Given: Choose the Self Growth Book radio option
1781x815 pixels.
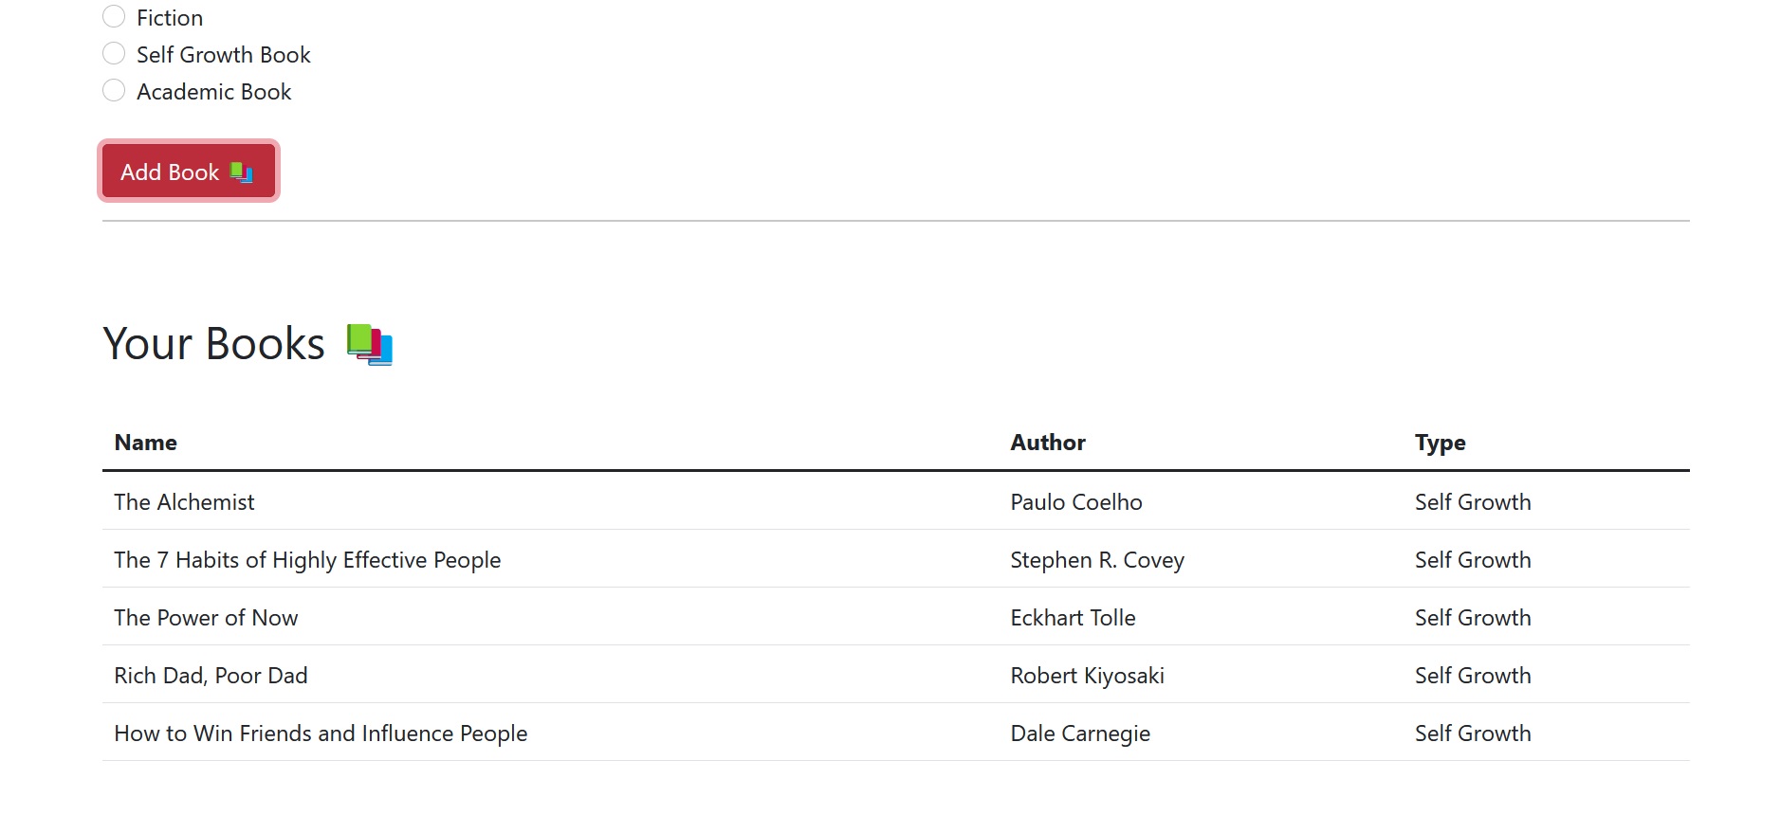Looking at the screenshot, I should pos(114,54).
